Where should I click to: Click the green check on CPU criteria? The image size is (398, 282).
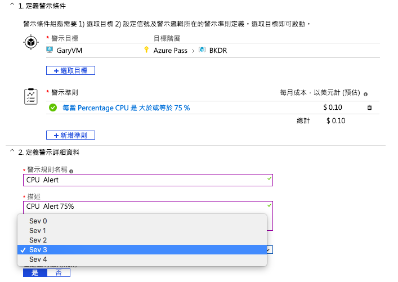tap(53, 108)
